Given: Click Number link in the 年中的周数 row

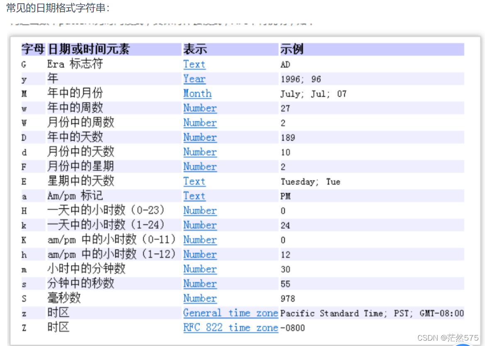Looking at the screenshot, I should click(200, 108).
